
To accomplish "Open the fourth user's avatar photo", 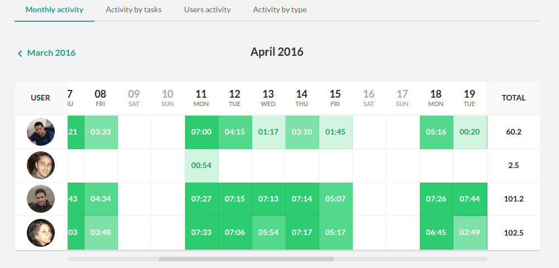I will [41, 233].
